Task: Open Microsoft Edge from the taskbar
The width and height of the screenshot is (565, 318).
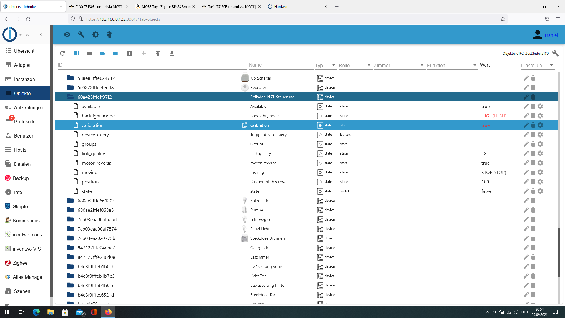Action: [x=36, y=312]
